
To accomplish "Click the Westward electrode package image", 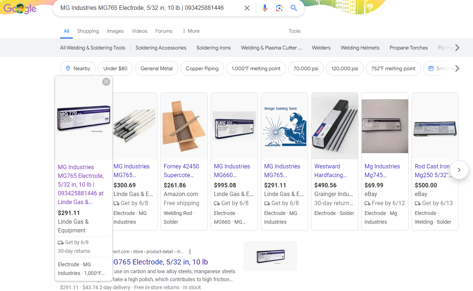I will tap(335, 126).
